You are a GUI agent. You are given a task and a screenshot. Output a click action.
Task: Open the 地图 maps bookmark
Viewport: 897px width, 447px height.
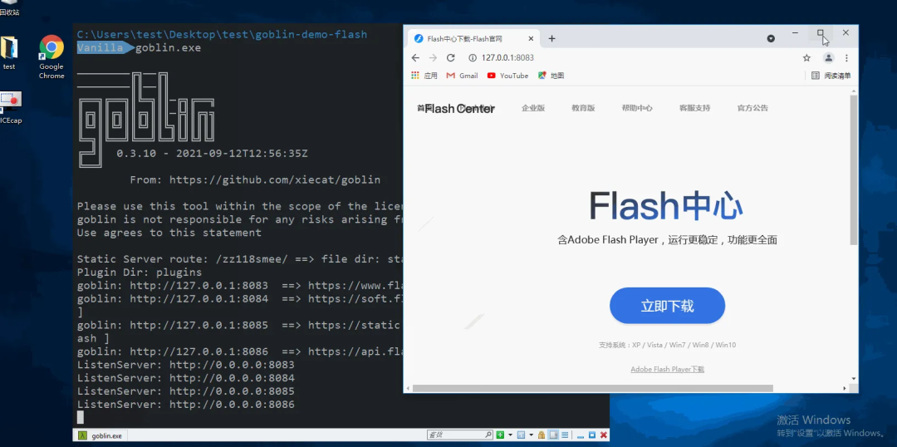point(551,76)
